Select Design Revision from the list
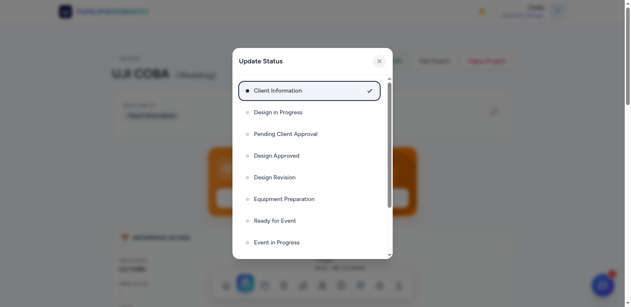 (x=309, y=178)
